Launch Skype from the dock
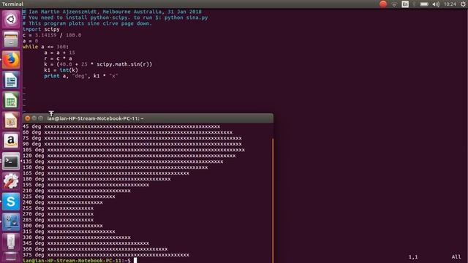Screen dimensions: 468x263 click(x=11, y=202)
